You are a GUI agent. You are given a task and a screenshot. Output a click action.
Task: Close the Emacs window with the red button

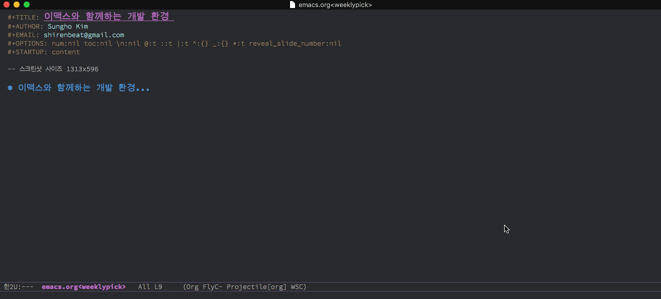[7, 5]
